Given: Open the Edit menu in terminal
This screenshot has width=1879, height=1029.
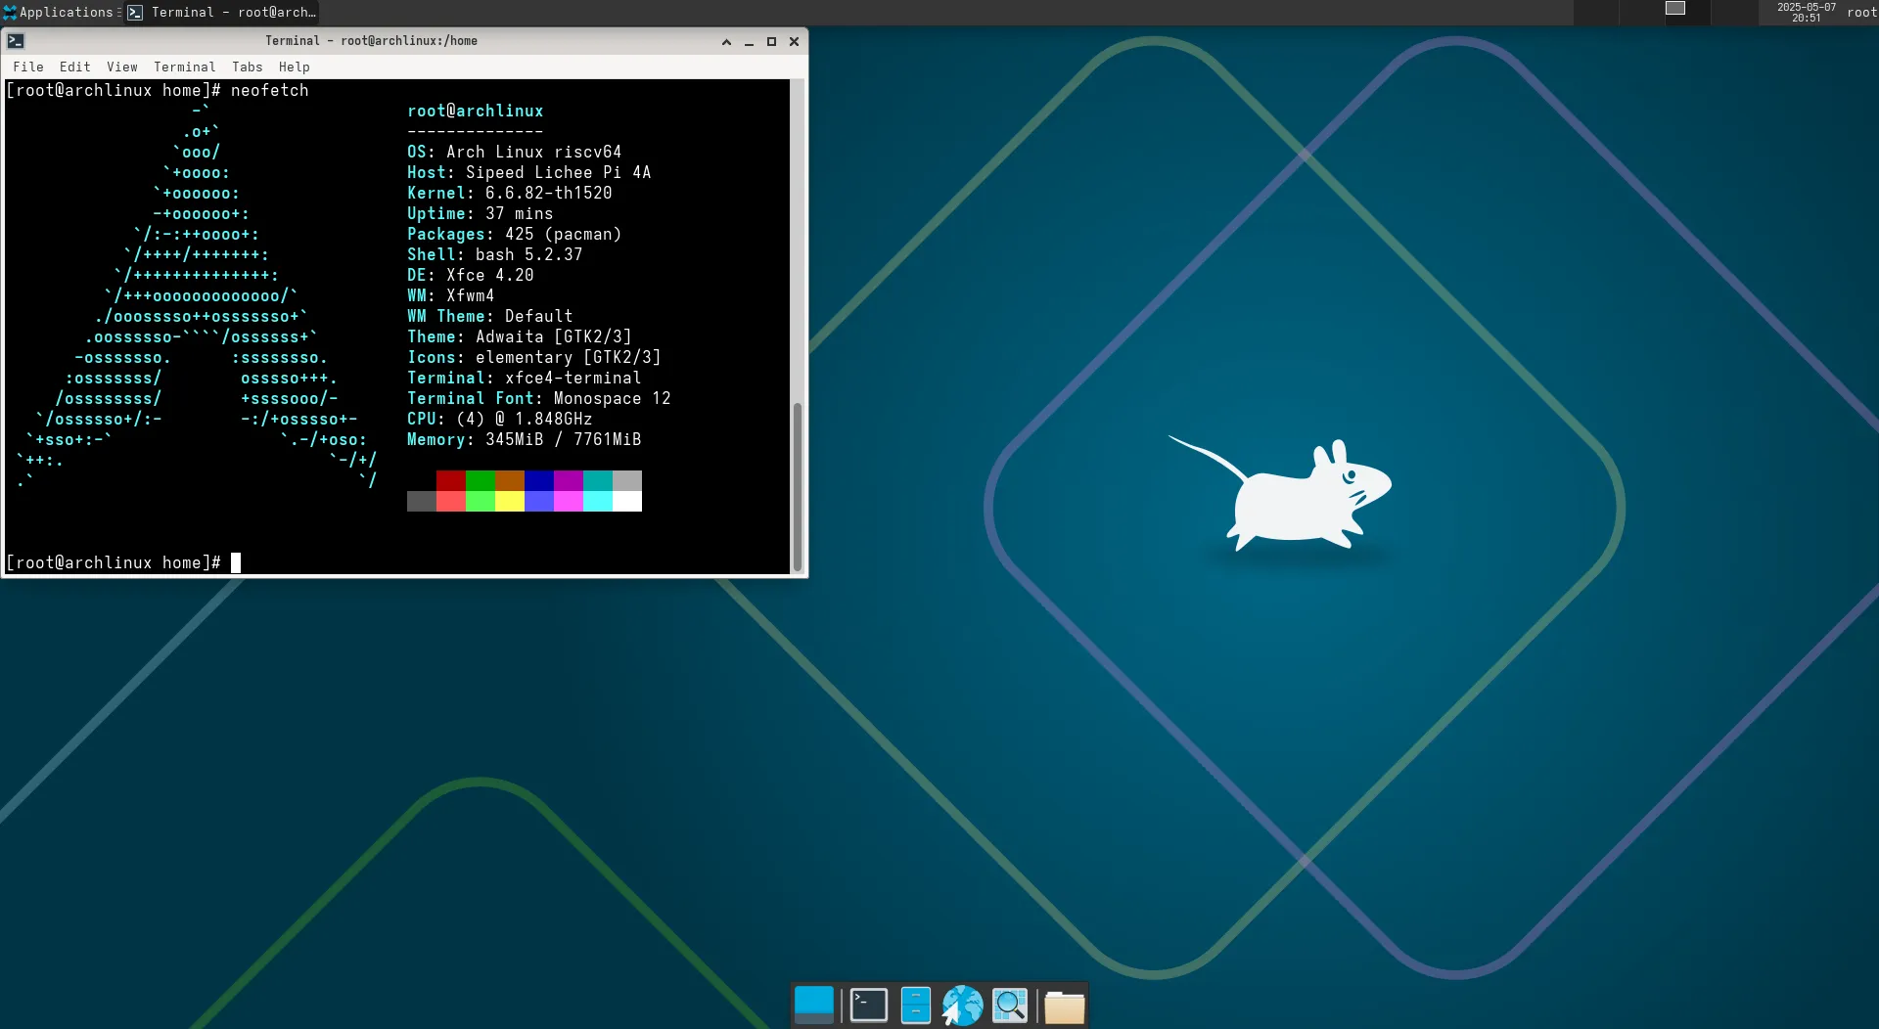Looking at the screenshot, I should [x=74, y=67].
